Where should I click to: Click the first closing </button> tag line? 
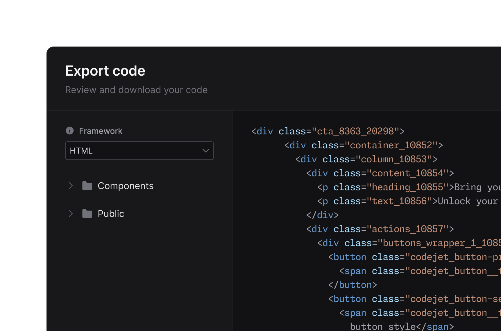(353, 285)
